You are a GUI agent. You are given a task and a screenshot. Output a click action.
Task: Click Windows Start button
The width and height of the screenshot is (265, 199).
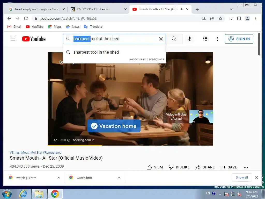click(x=7, y=194)
